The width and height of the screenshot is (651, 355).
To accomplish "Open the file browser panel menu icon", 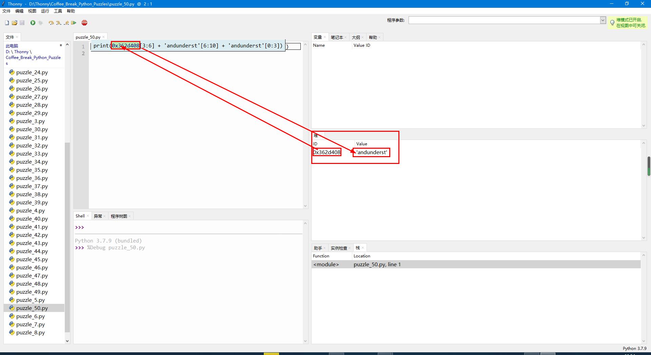I will point(61,45).
